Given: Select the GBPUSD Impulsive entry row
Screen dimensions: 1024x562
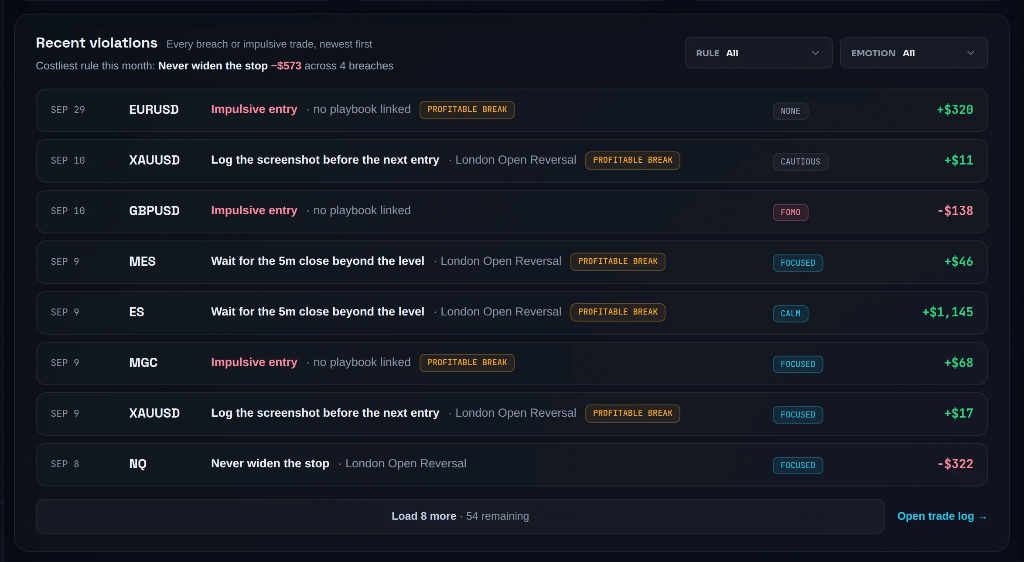Looking at the screenshot, I should (x=512, y=212).
